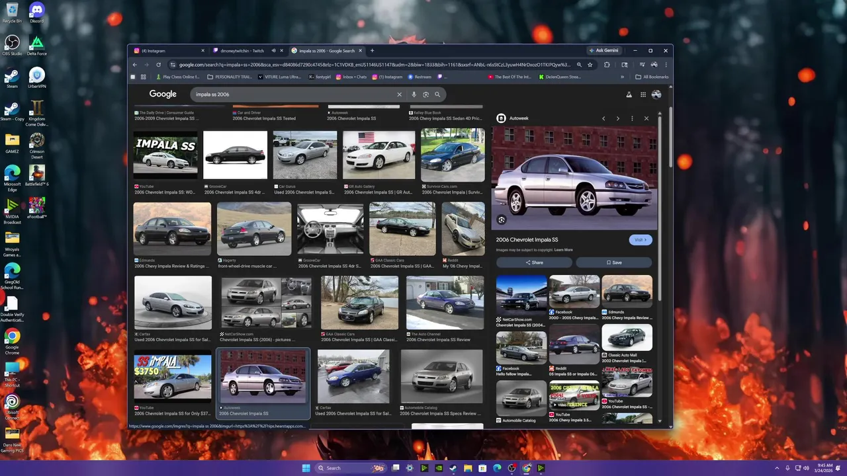
Task: Open OBS Studio from the desktop
Action: [x=12, y=46]
